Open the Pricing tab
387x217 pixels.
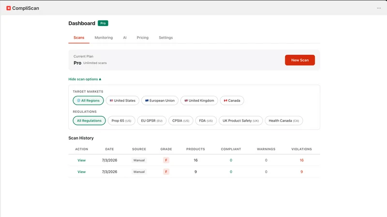(143, 38)
